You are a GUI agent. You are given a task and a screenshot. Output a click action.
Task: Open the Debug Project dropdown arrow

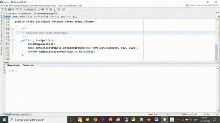[x=61, y=9]
